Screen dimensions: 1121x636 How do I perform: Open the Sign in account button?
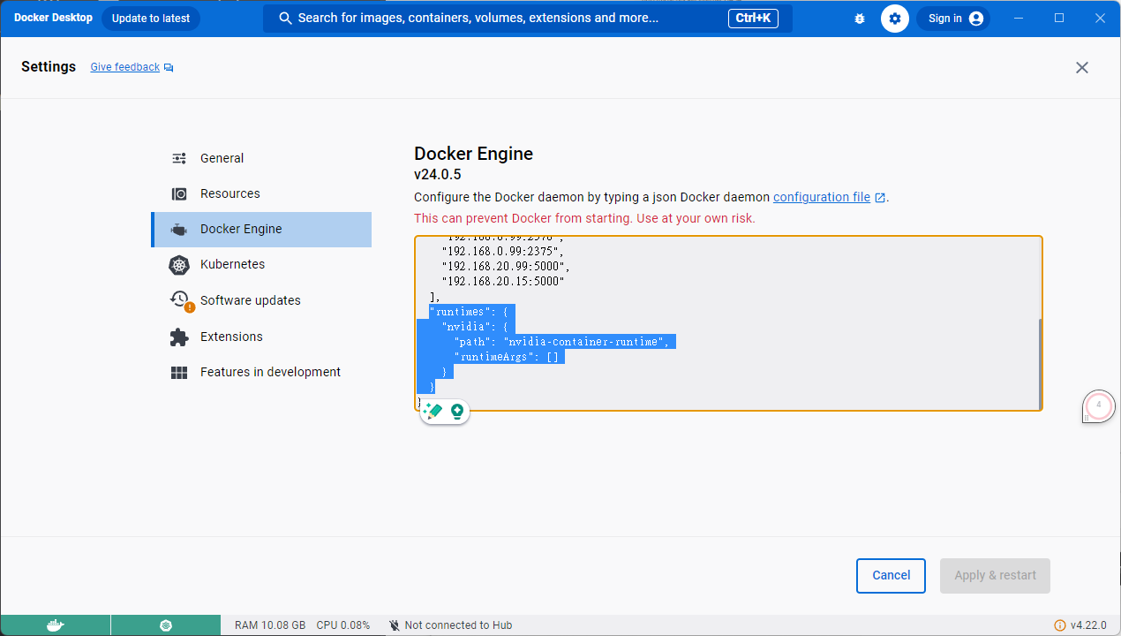[x=953, y=19]
